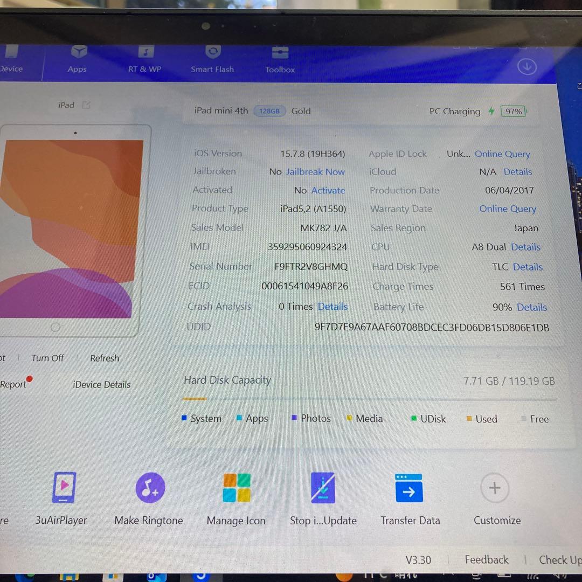Open the Make Ringtone tool
The width and height of the screenshot is (582, 582).
149,488
